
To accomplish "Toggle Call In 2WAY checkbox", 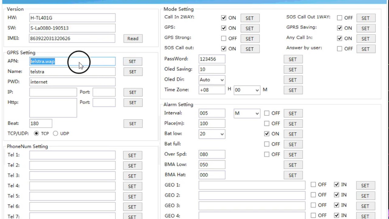I will (x=224, y=18).
